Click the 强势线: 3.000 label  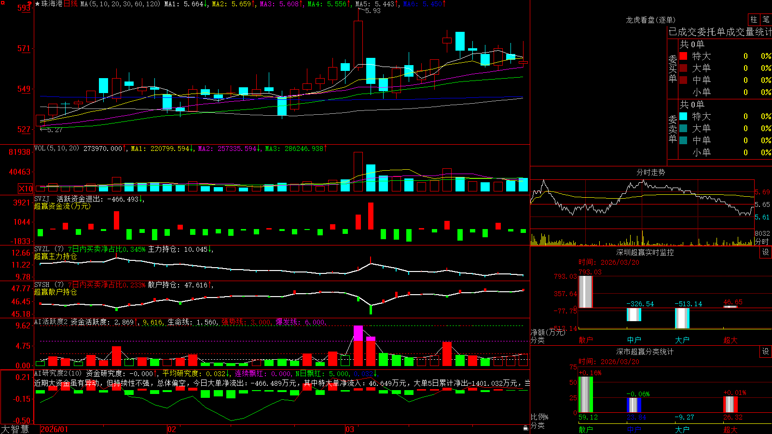246,322
